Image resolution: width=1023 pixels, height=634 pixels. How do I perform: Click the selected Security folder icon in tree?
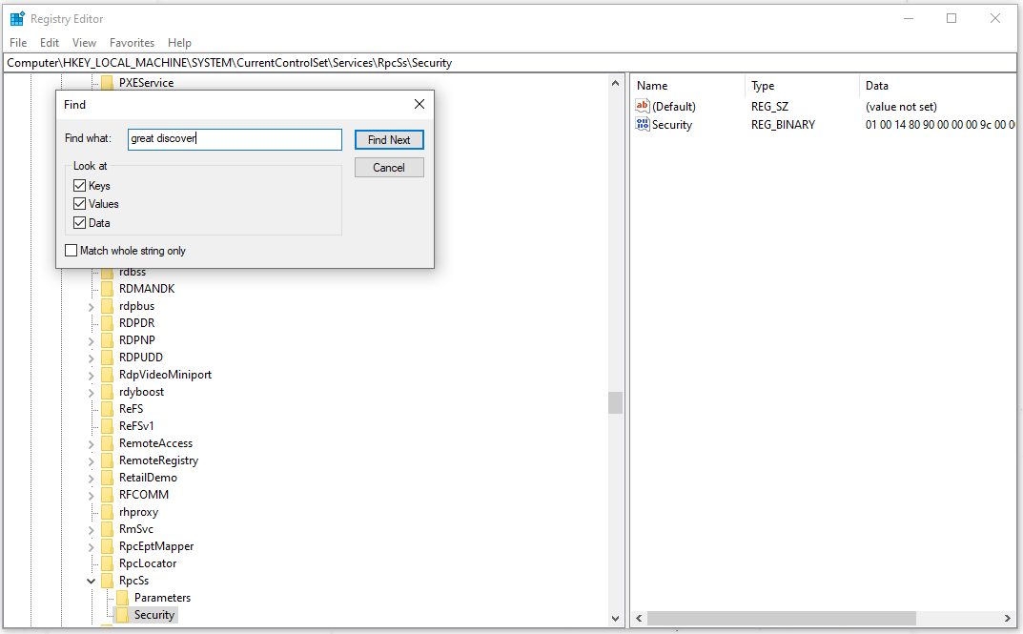(x=123, y=615)
